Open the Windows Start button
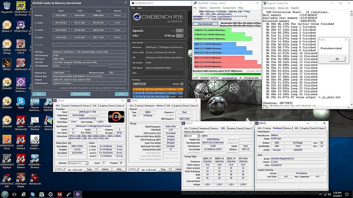 click(5, 194)
